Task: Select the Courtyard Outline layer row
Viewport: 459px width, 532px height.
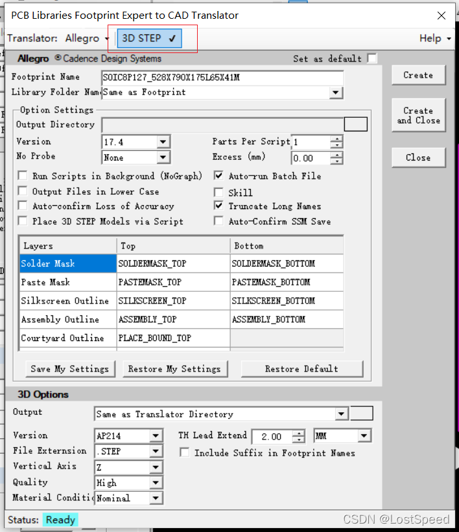Action: coord(68,338)
